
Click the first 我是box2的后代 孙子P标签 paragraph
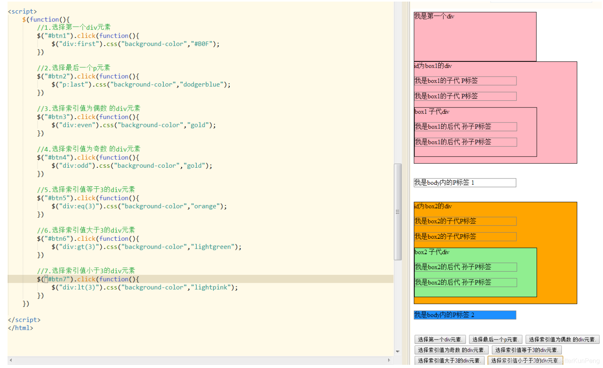tap(466, 267)
